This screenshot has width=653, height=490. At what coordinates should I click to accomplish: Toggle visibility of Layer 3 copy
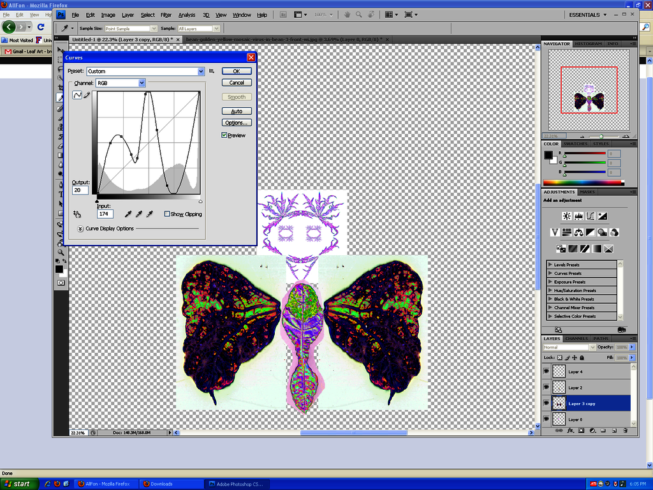pyautogui.click(x=547, y=403)
